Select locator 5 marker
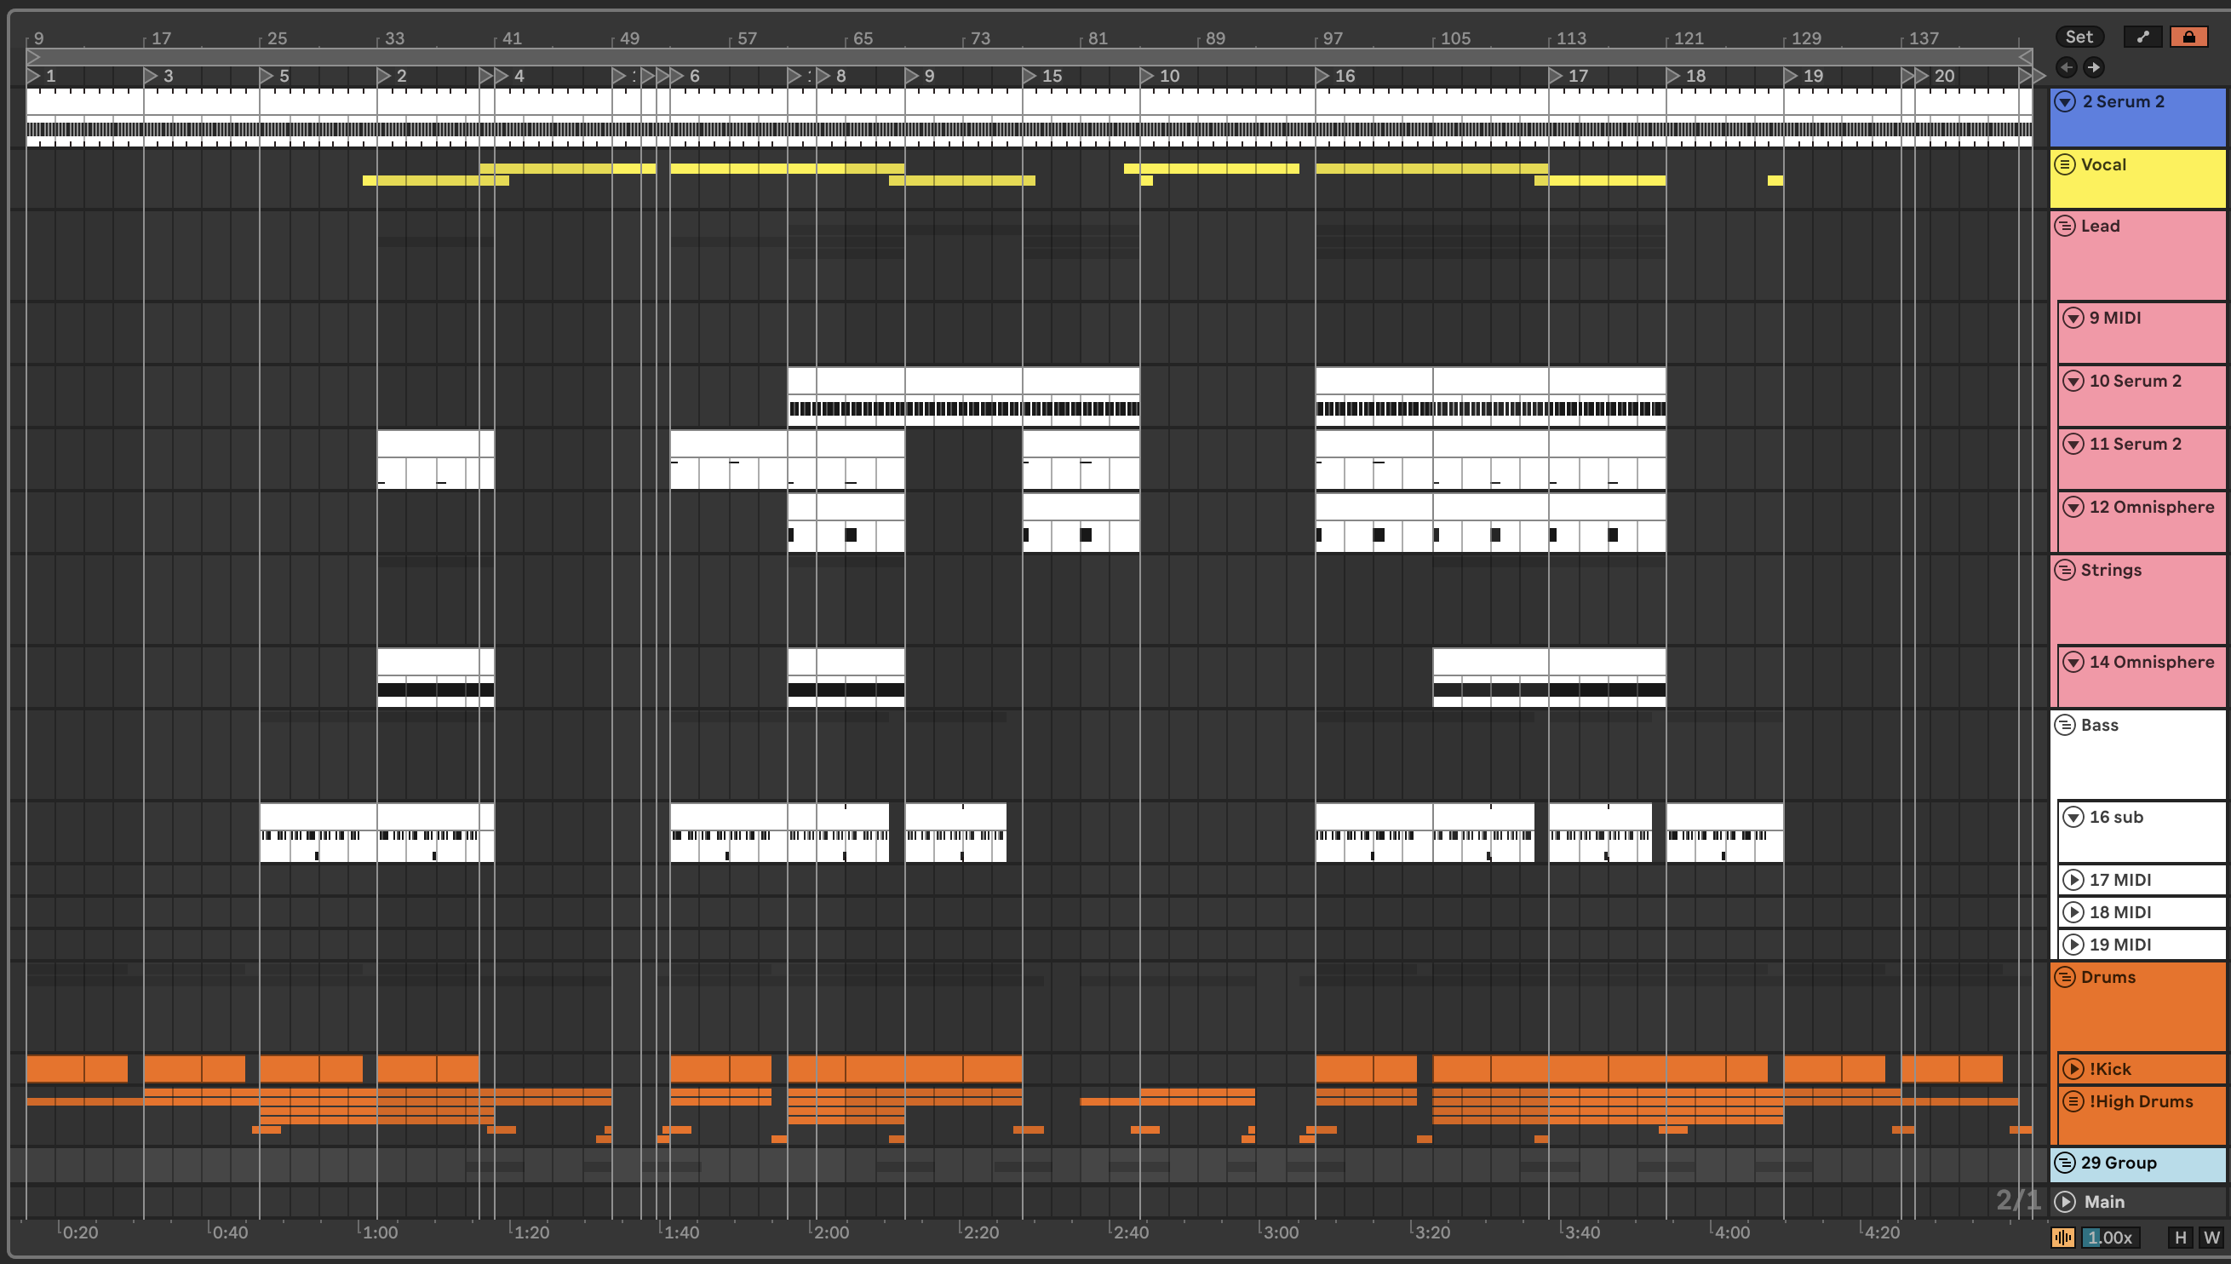Screen dimensions: 2231x1264 (267, 76)
